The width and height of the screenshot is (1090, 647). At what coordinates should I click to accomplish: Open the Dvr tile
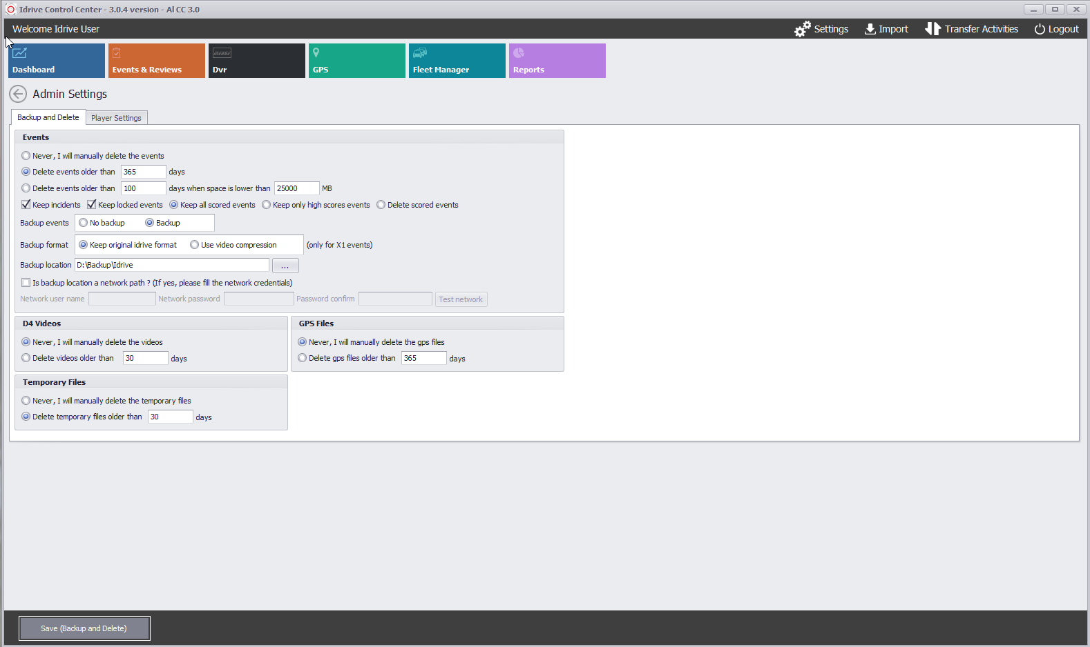coord(257,61)
